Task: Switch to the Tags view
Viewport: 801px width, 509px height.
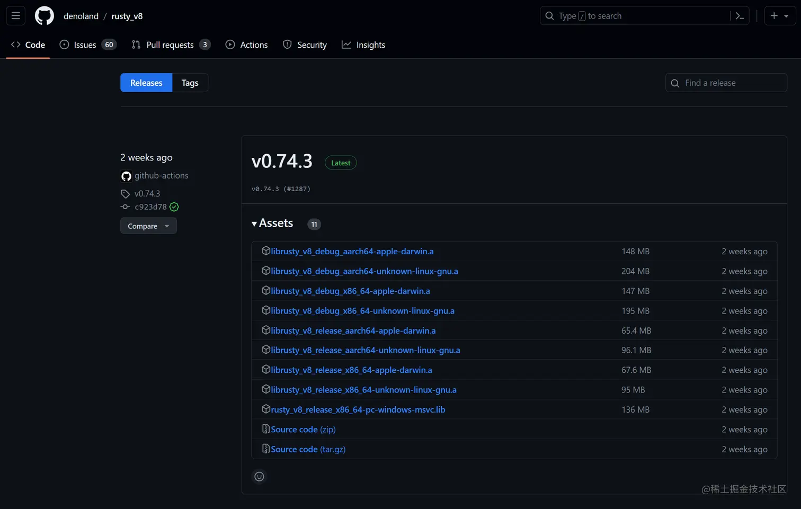Action: pos(190,83)
